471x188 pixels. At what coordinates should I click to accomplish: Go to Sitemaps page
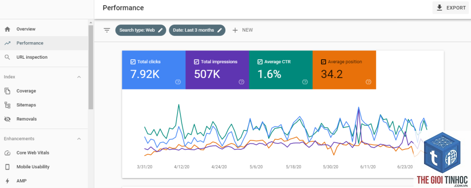44,105
